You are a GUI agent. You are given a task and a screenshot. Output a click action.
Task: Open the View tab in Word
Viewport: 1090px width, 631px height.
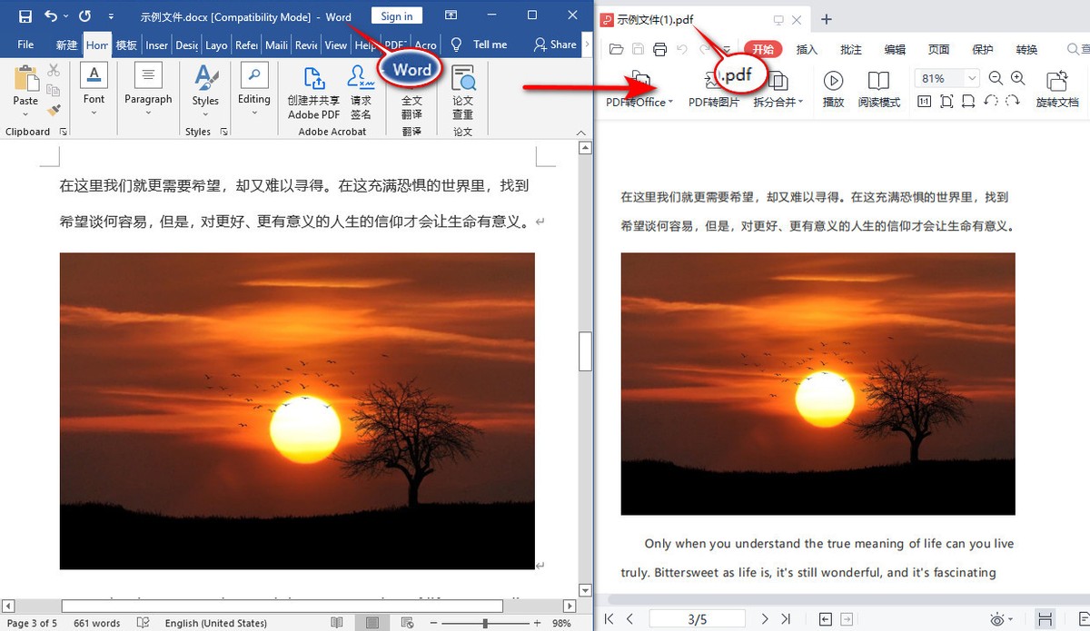[x=336, y=44]
